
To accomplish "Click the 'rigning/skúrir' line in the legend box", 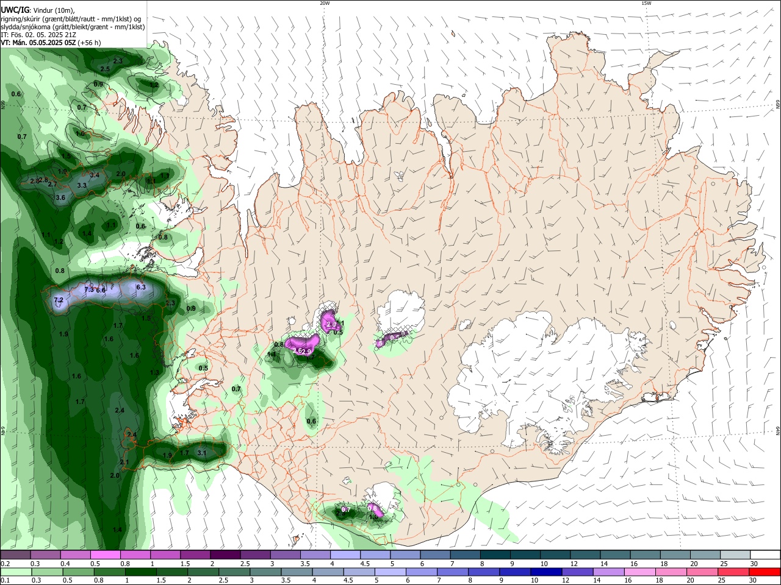I will [x=70, y=19].
